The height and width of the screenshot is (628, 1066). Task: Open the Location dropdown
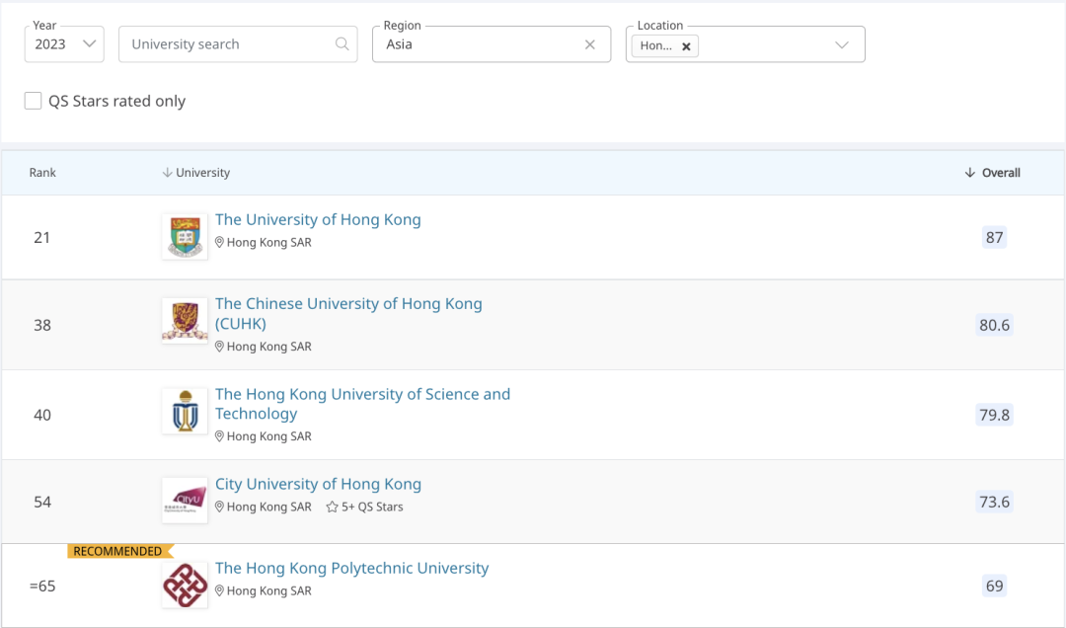pos(840,43)
